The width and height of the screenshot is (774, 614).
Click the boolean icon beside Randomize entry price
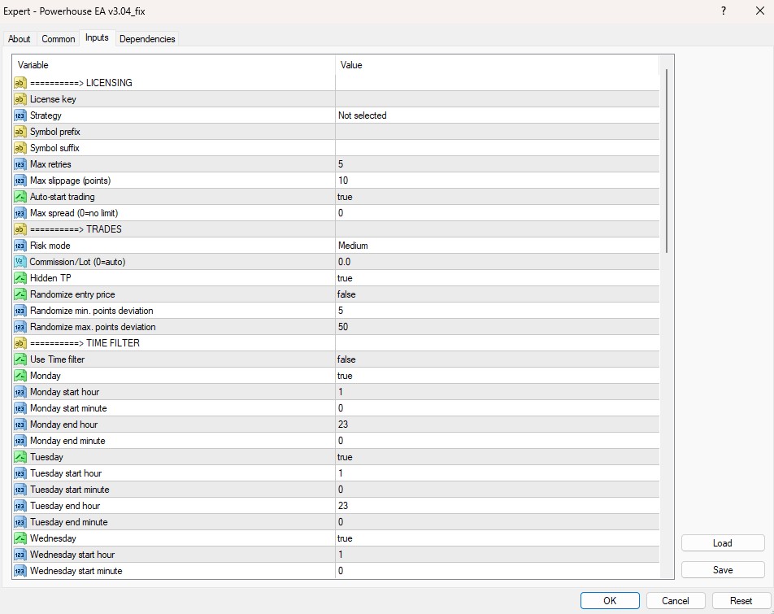click(20, 294)
